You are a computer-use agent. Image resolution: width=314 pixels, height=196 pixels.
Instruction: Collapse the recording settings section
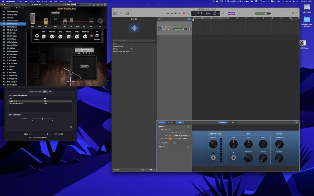[188, 126]
